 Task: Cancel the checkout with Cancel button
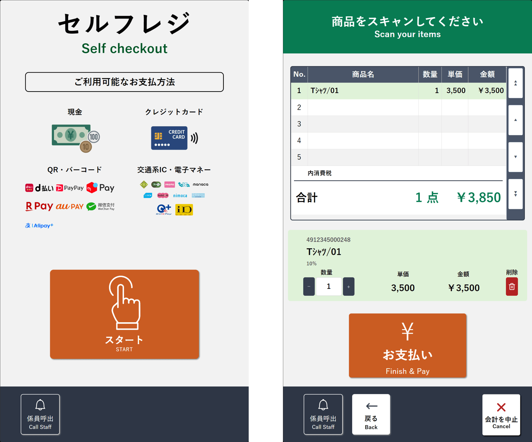501,415
